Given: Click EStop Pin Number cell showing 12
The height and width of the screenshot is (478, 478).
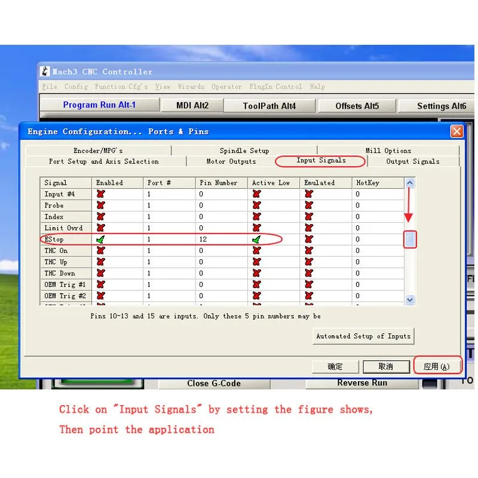Looking at the screenshot, I should (221, 240).
